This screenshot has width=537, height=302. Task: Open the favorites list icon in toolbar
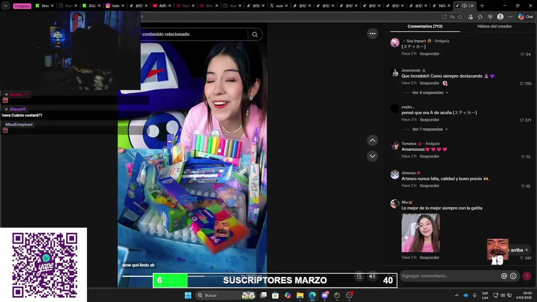click(x=480, y=17)
